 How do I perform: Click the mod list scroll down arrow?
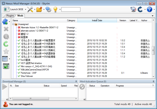coord(153,77)
